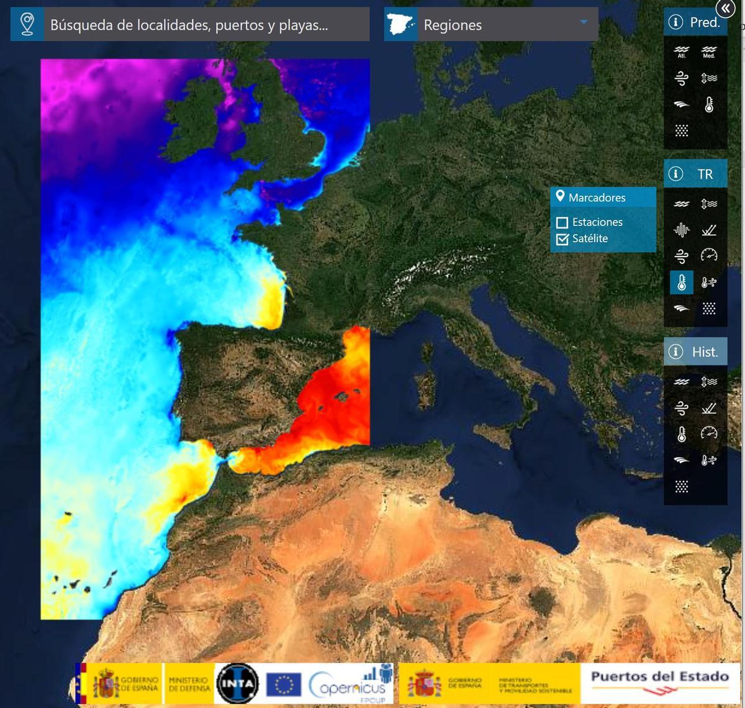Click the locality search input field
This screenshot has height=708, width=745.
click(205, 24)
